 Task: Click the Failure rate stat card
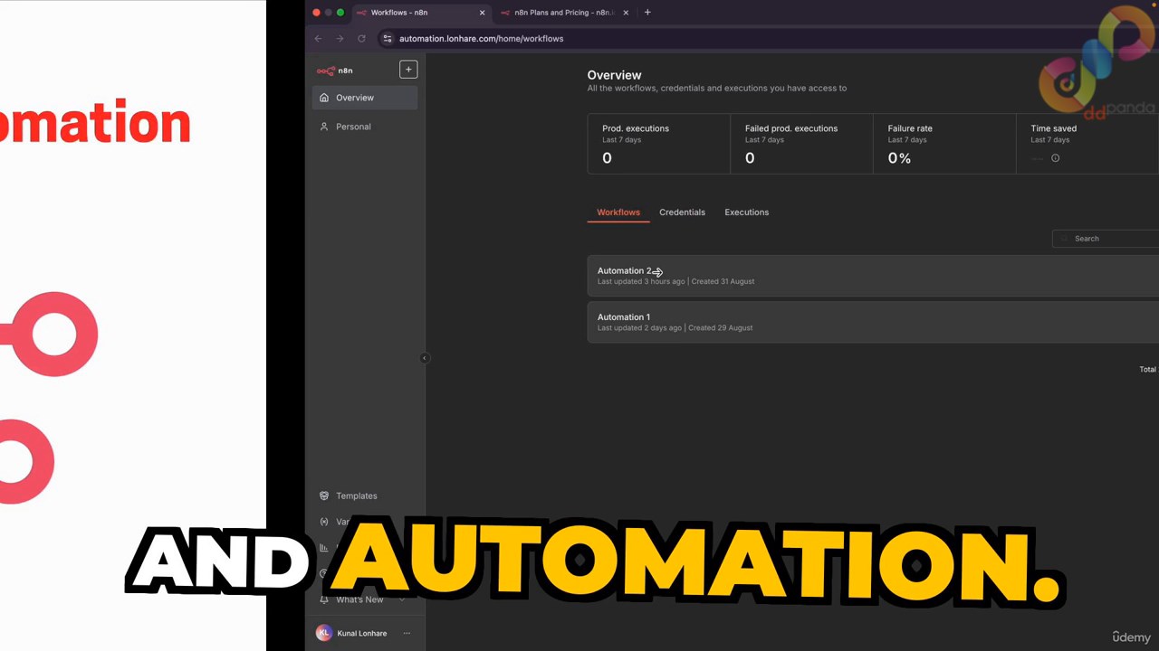(x=944, y=144)
